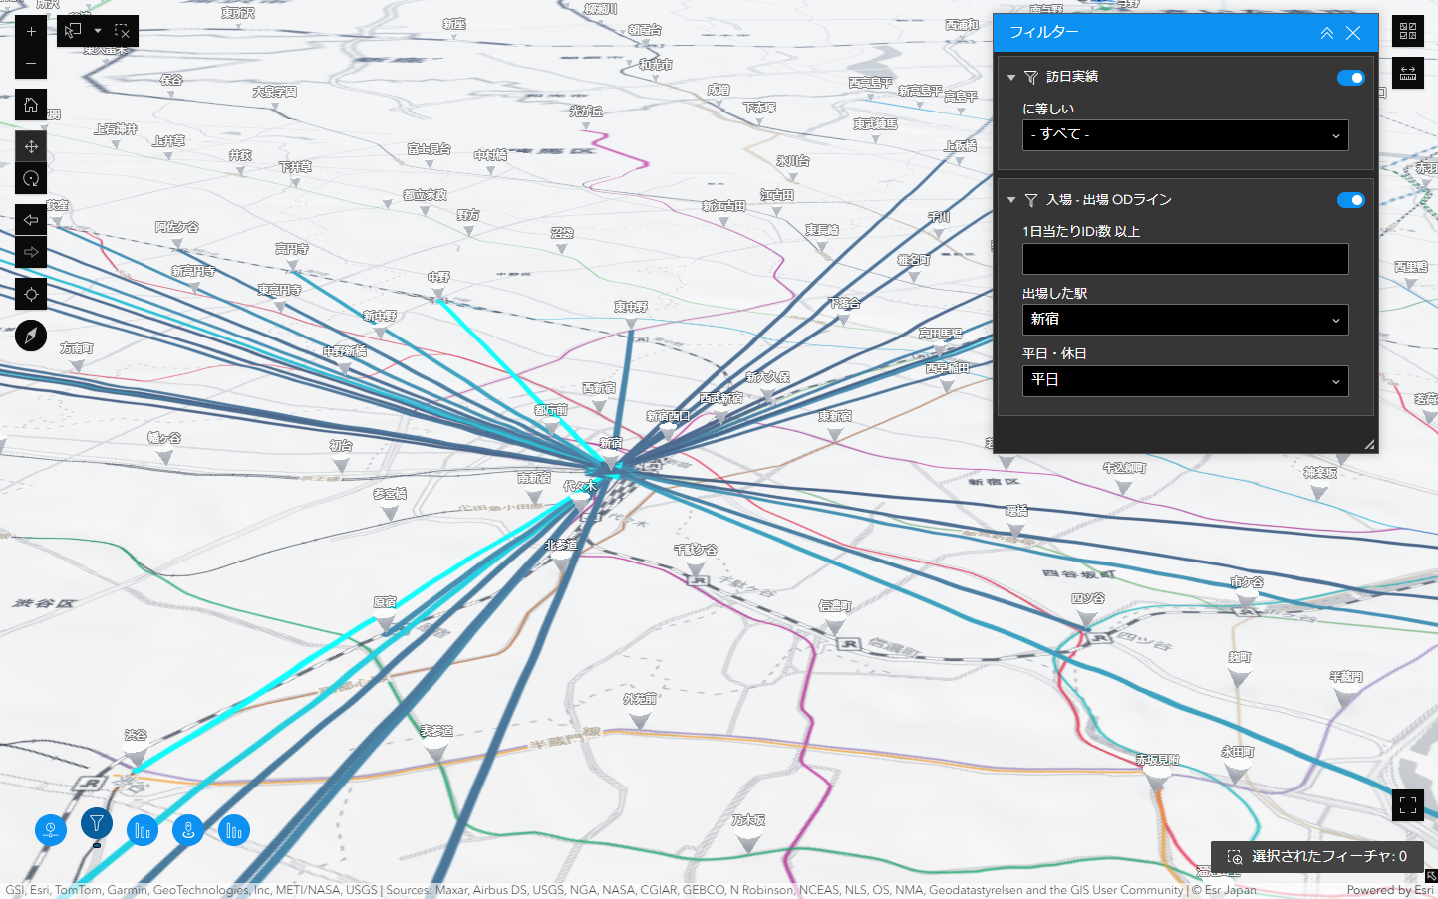Click the 1日当たりID数 以上 input field
Image resolution: width=1438 pixels, height=899 pixels.
1185,259
